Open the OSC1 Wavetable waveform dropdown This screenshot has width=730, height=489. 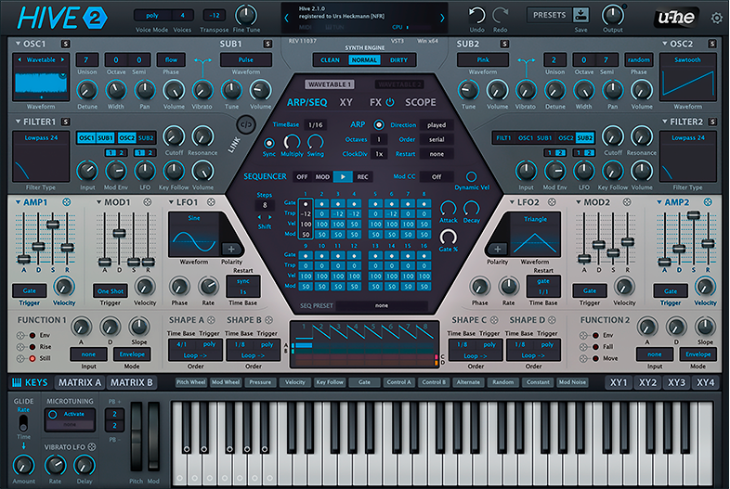pos(45,60)
